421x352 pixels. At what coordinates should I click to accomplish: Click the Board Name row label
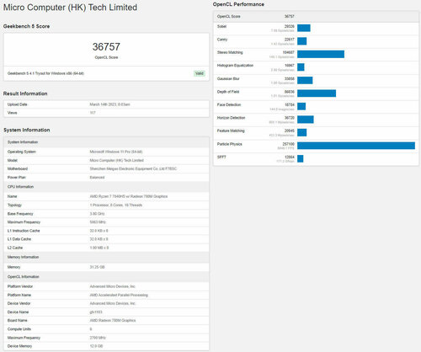coord(18,321)
